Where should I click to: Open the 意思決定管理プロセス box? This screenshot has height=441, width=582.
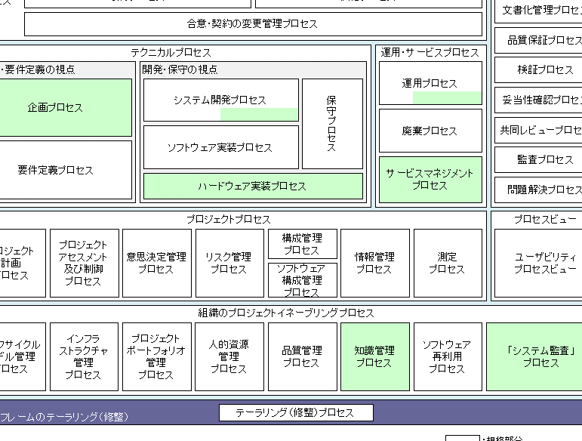[x=156, y=263]
